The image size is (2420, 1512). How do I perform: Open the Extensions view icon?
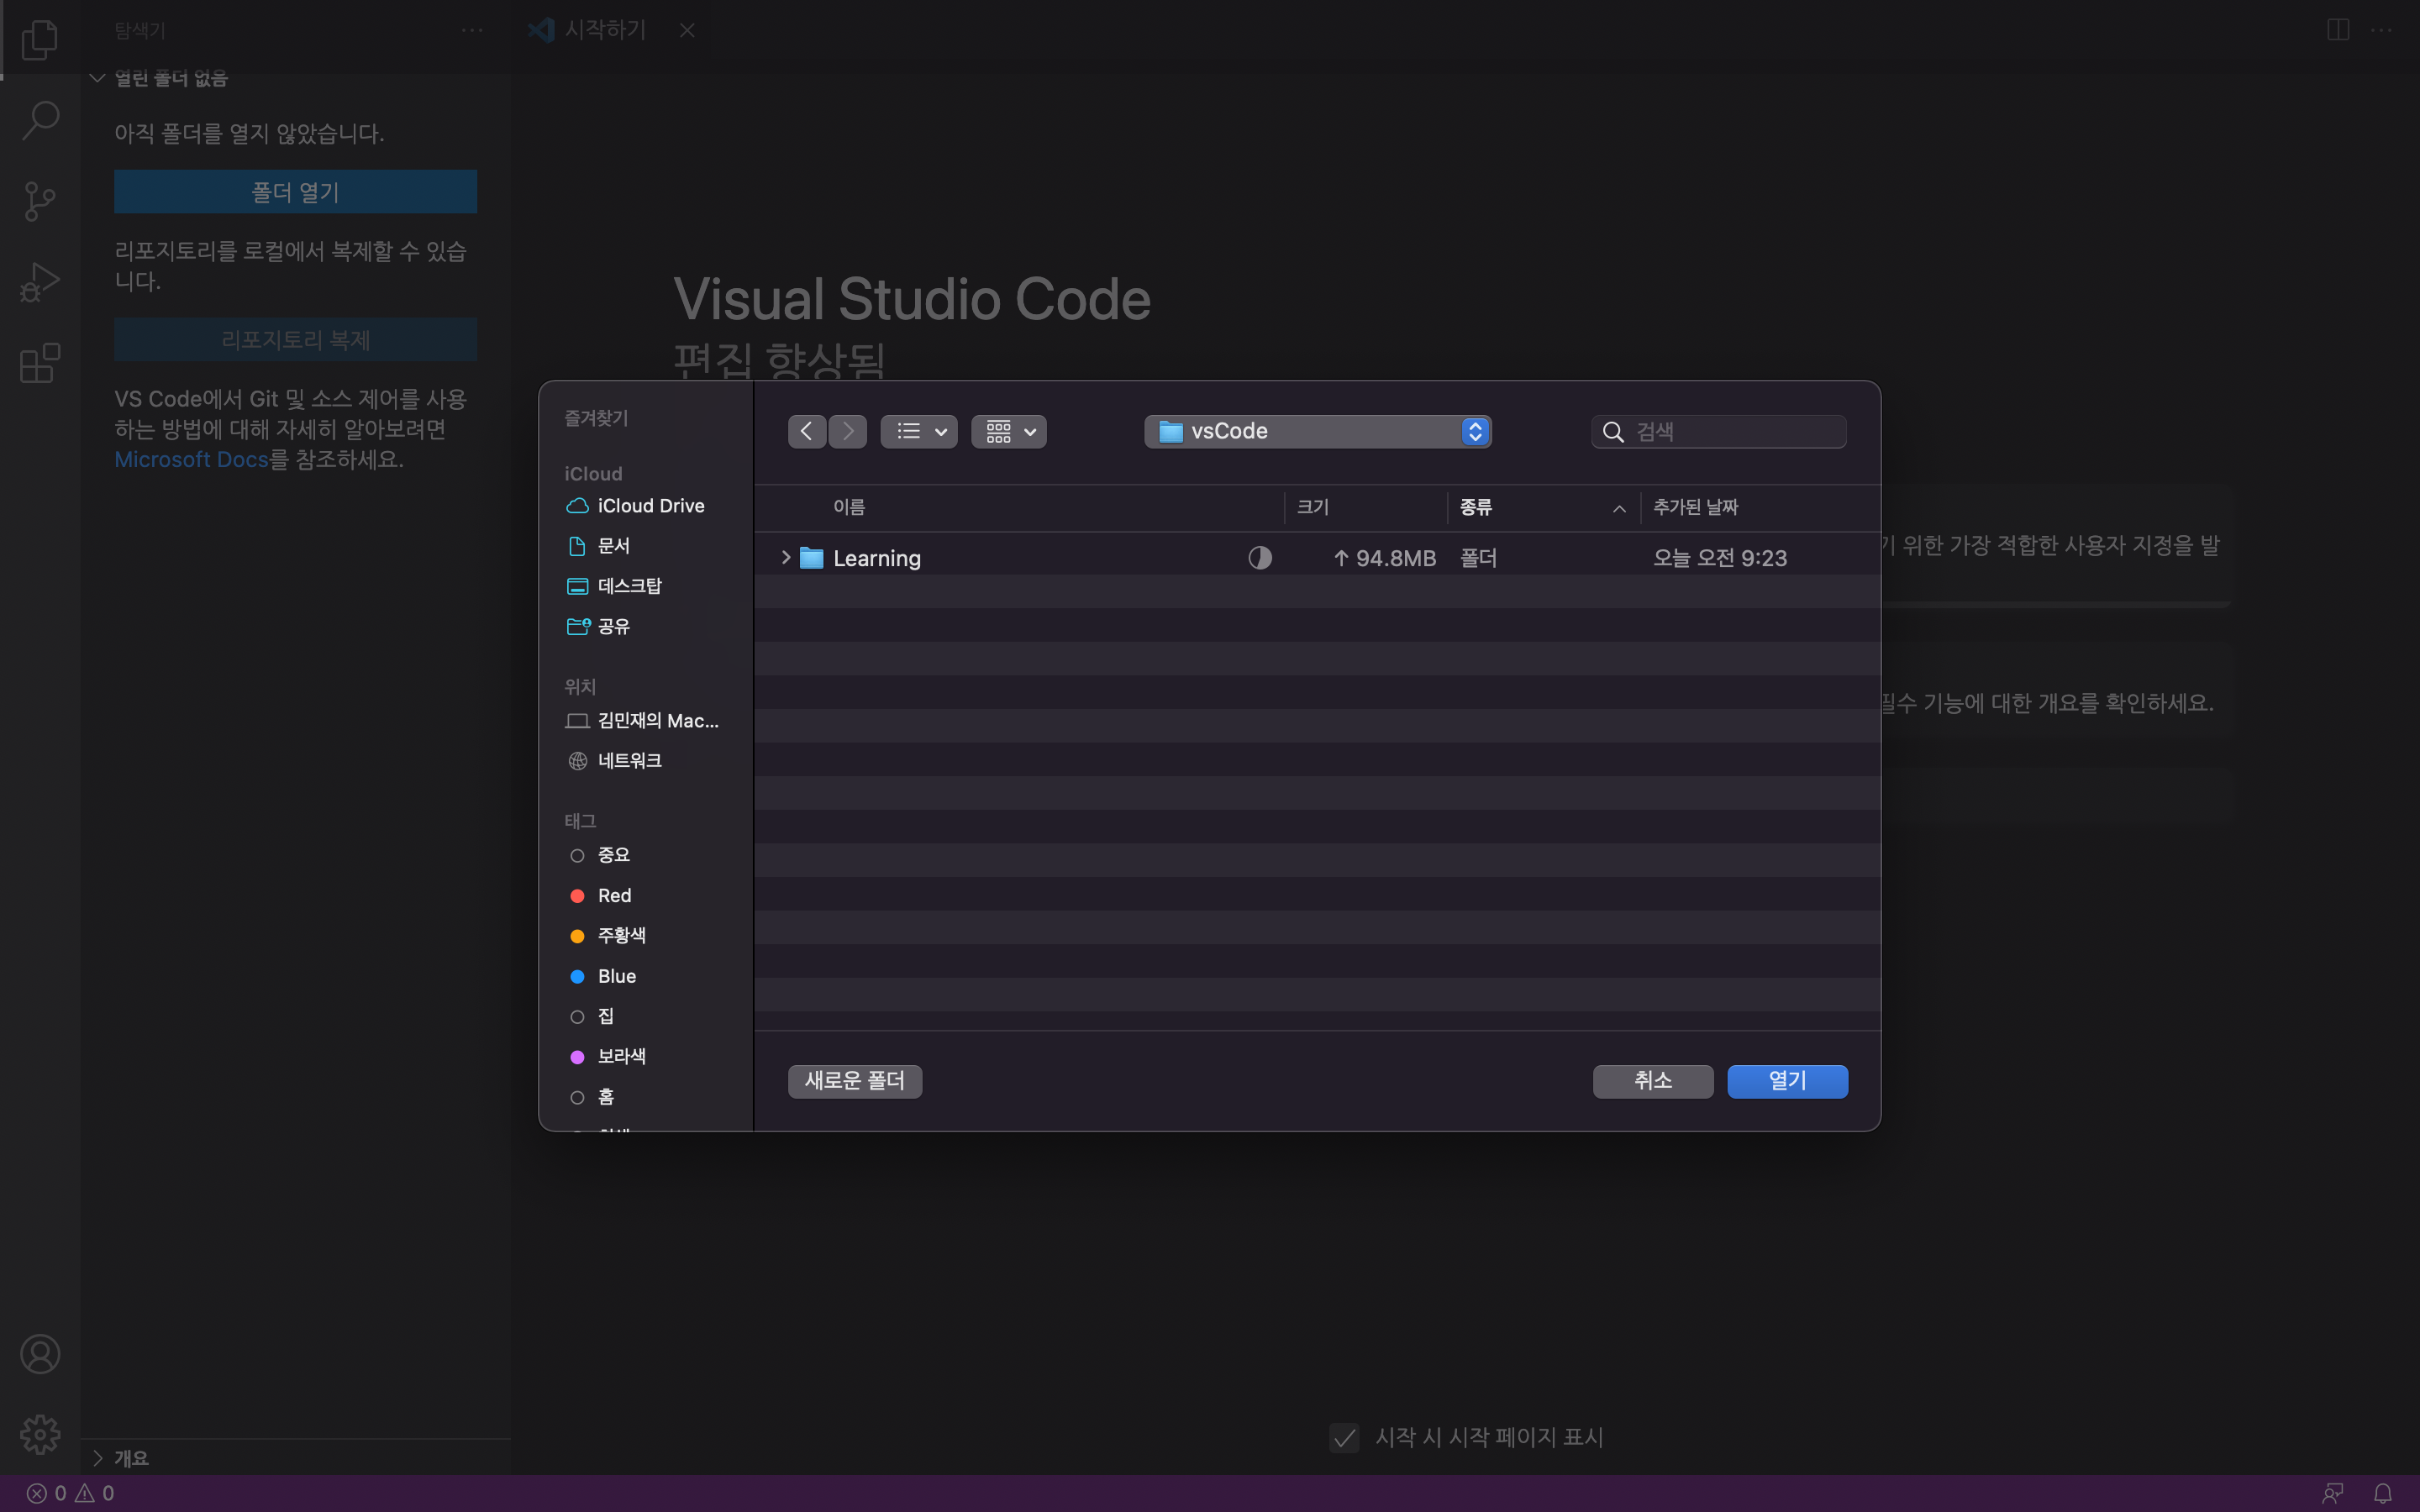(x=40, y=363)
